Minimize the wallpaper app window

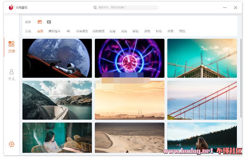(x=225, y=7)
